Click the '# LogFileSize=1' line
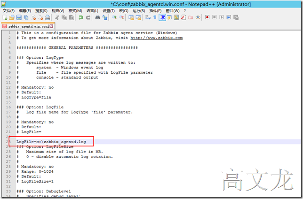The height and width of the screenshot is (199, 303). 35,181
